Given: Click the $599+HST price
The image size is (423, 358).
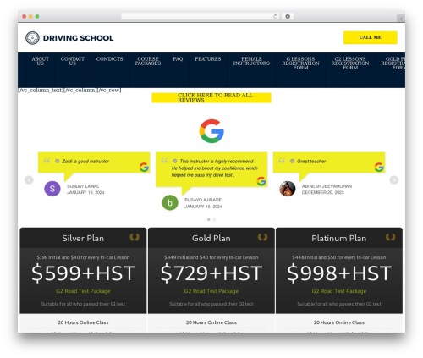Looking at the screenshot, I should pyautogui.click(x=83, y=273).
